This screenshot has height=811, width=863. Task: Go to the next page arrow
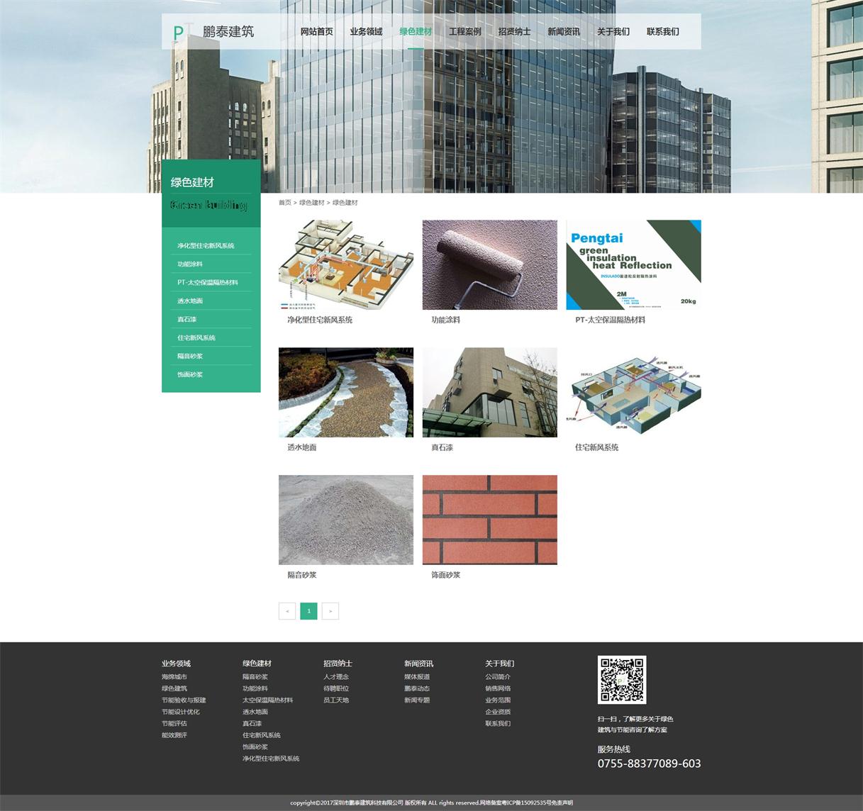[330, 611]
